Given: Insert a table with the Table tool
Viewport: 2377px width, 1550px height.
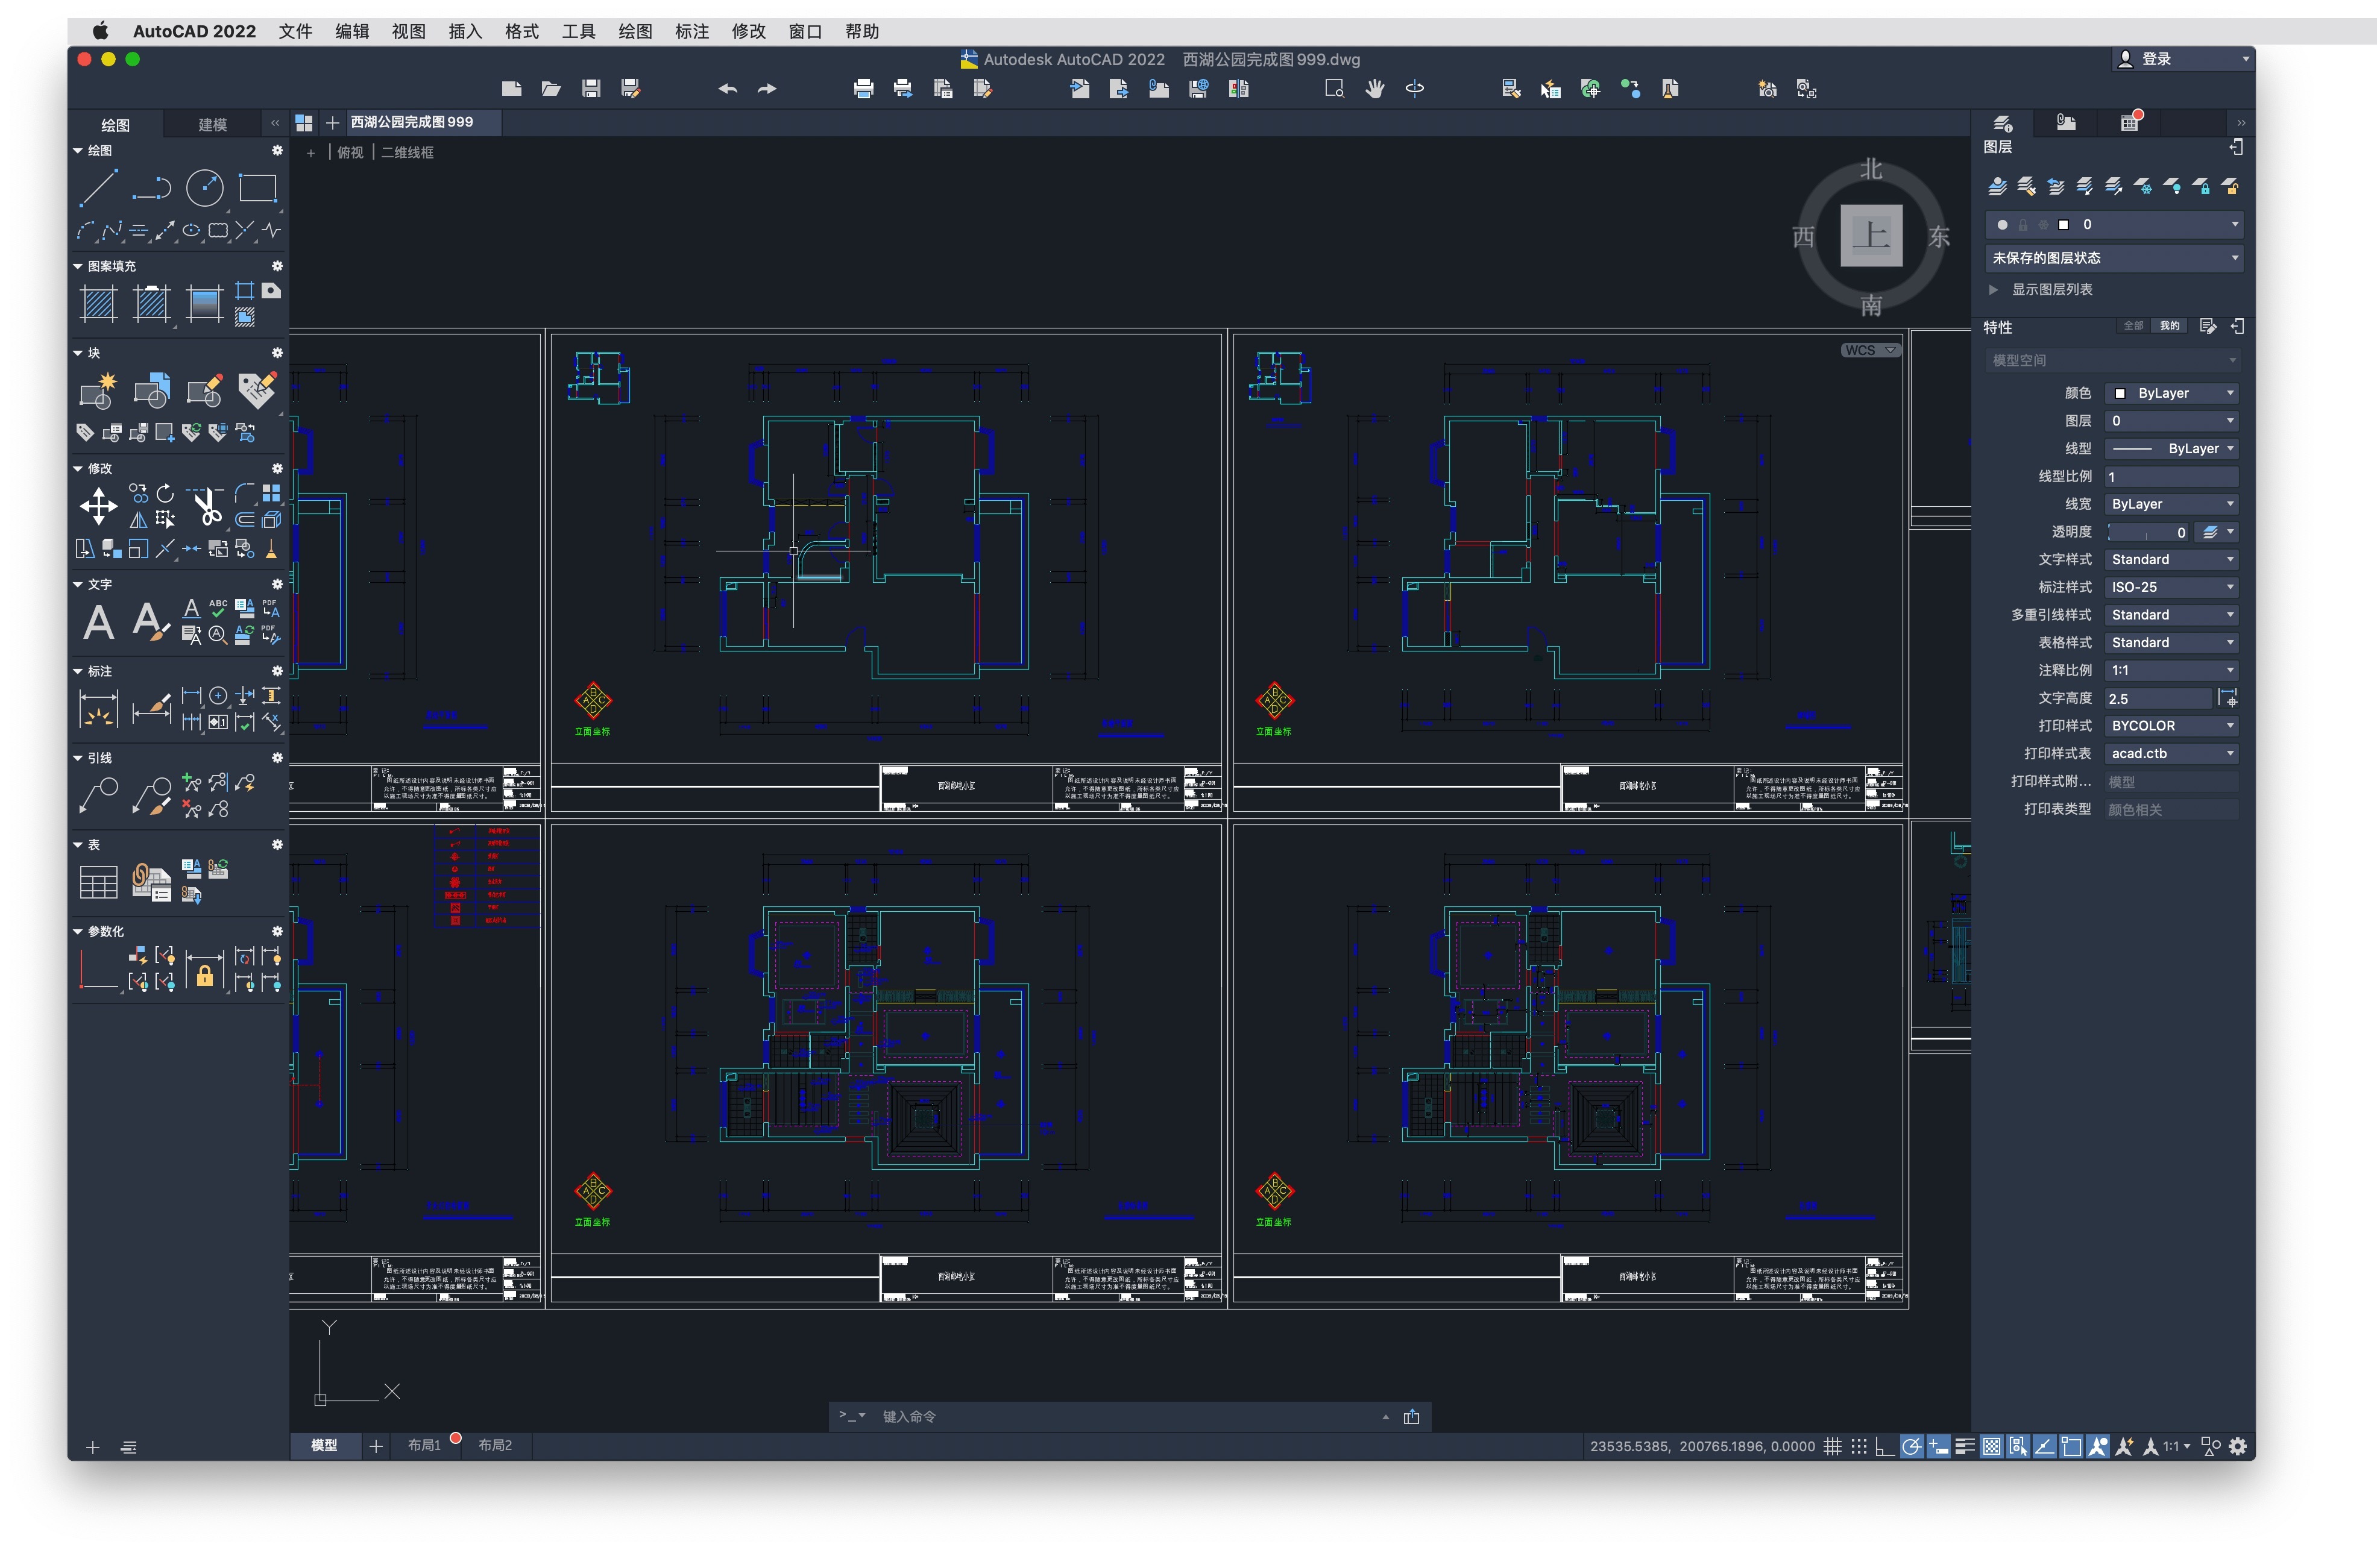Looking at the screenshot, I should [x=98, y=882].
